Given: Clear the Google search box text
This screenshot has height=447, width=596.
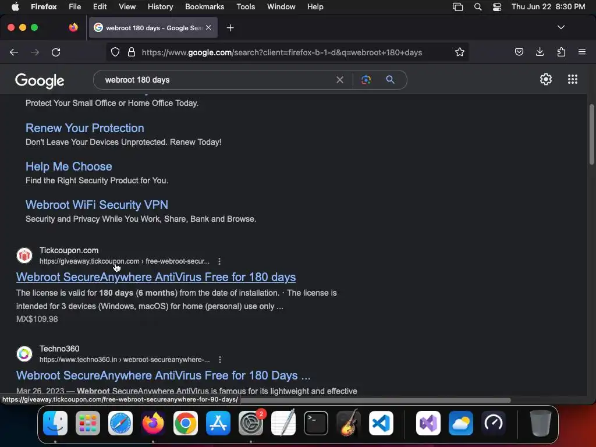Looking at the screenshot, I should [340, 80].
